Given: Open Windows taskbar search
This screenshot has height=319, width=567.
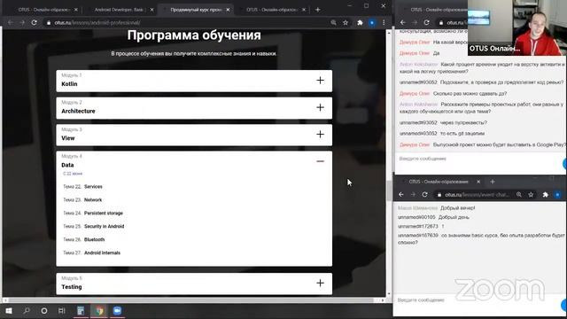Looking at the screenshot, I should tap(27, 311).
